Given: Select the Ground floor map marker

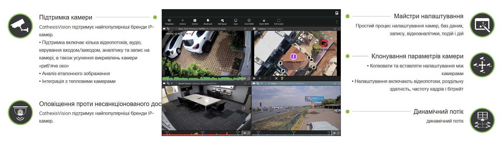Looking at the screenshot, I should (x=293, y=57).
